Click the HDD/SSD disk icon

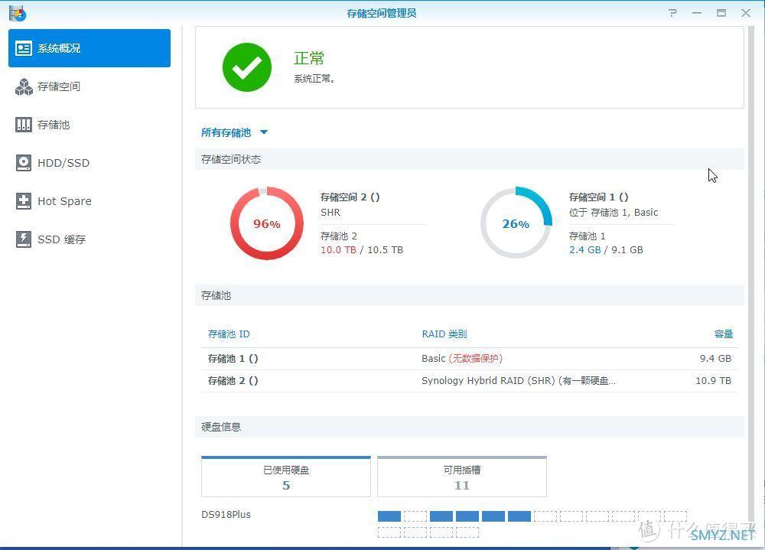click(24, 162)
